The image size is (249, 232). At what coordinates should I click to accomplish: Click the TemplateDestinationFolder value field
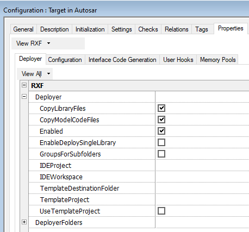(202, 188)
